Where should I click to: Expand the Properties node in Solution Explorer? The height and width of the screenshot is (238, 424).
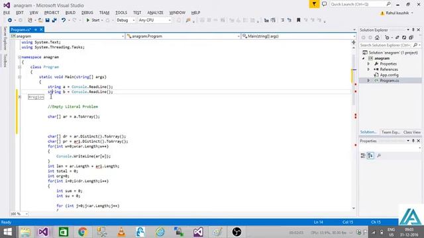pos(368,64)
